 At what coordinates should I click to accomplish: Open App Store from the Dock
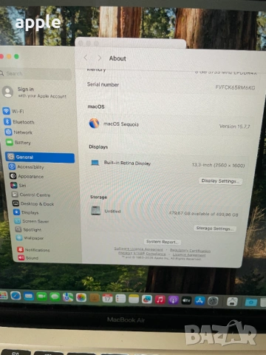click(199, 301)
